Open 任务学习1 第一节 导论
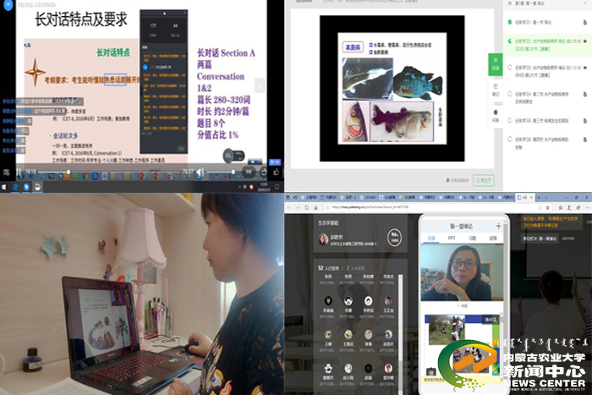592x395 pixels. (x=533, y=22)
